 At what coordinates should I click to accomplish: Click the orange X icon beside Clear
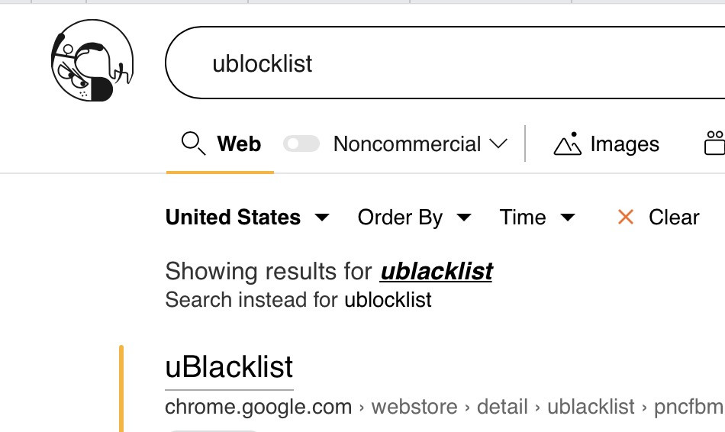pyautogui.click(x=626, y=218)
